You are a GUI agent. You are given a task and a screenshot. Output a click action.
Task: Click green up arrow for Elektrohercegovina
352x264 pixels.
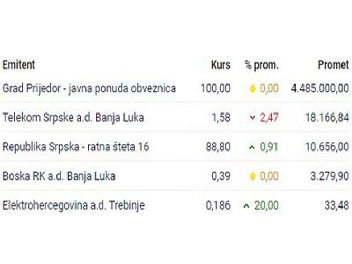[x=246, y=205]
